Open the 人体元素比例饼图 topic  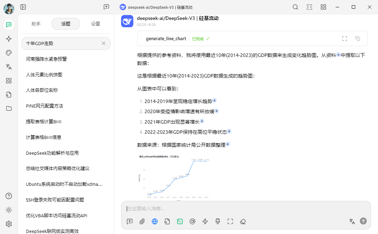[66, 75]
